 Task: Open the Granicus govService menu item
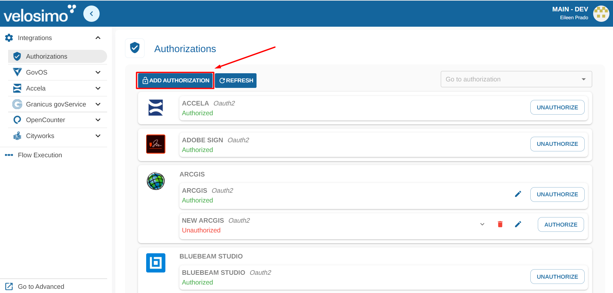pyautogui.click(x=58, y=104)
